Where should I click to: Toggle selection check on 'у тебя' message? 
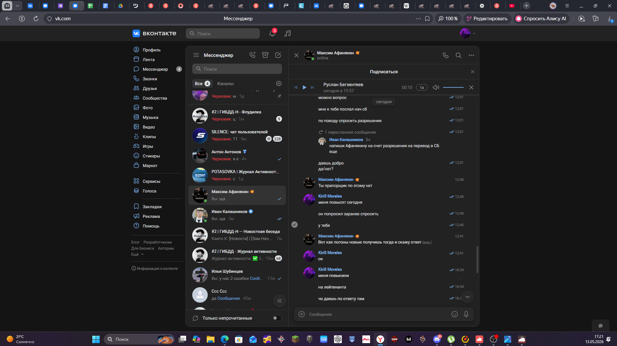tap(295, 225)
